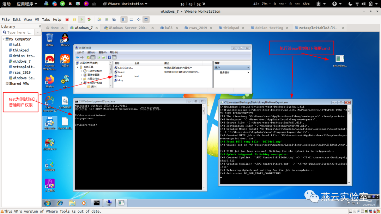The height and width of the screenshot is (214, 381).
Task: Click the library search input field
Action: 18,32
